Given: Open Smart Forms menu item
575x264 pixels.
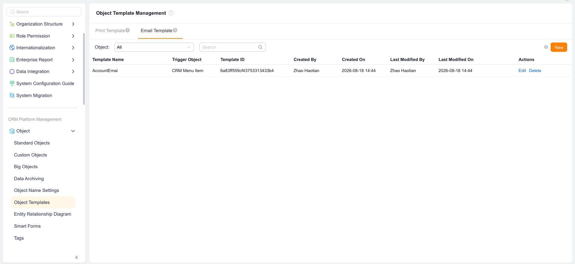Looking at the screenshot, I should (27, 226).
